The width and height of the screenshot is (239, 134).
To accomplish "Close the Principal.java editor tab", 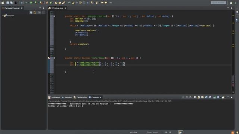I will [65, 8].
